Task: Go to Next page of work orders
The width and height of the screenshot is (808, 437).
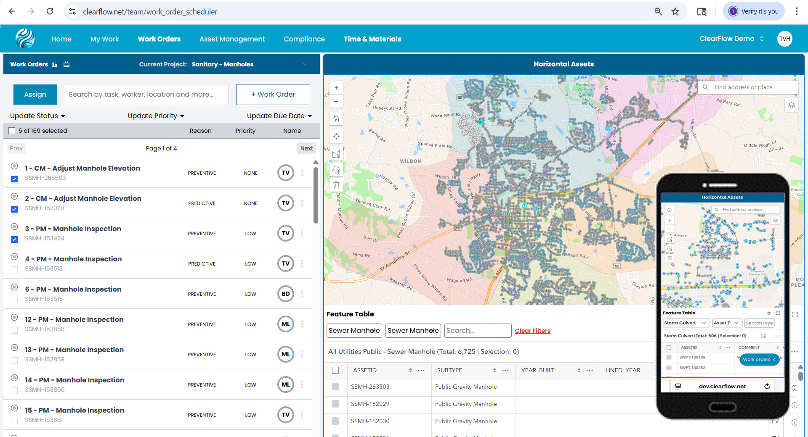Action: click(307, 148)
